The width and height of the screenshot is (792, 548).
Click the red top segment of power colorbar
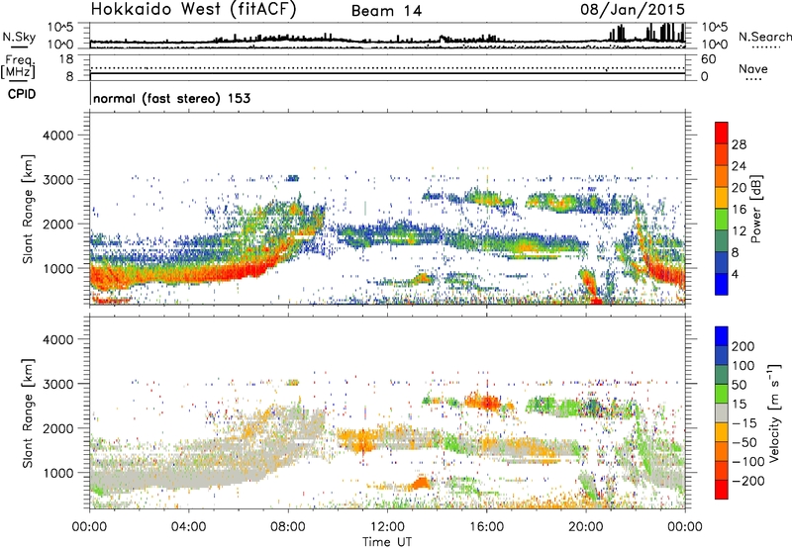[x=722, y=133]
